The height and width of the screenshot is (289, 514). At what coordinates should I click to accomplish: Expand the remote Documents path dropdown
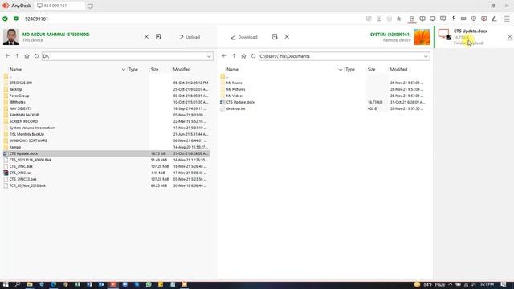pyautogui.click(x=426, y=56)
